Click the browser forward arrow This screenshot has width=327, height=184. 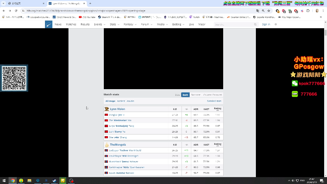10,11
